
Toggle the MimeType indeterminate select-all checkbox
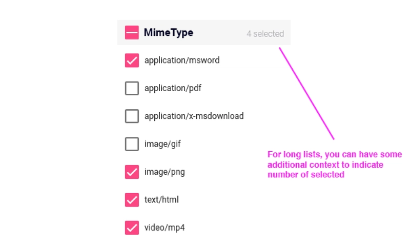(x=132, y=32)
